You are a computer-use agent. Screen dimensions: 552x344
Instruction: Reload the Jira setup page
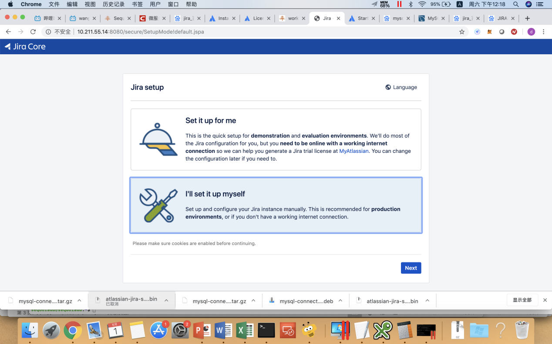pyautogui.click(x=33, y=32)
